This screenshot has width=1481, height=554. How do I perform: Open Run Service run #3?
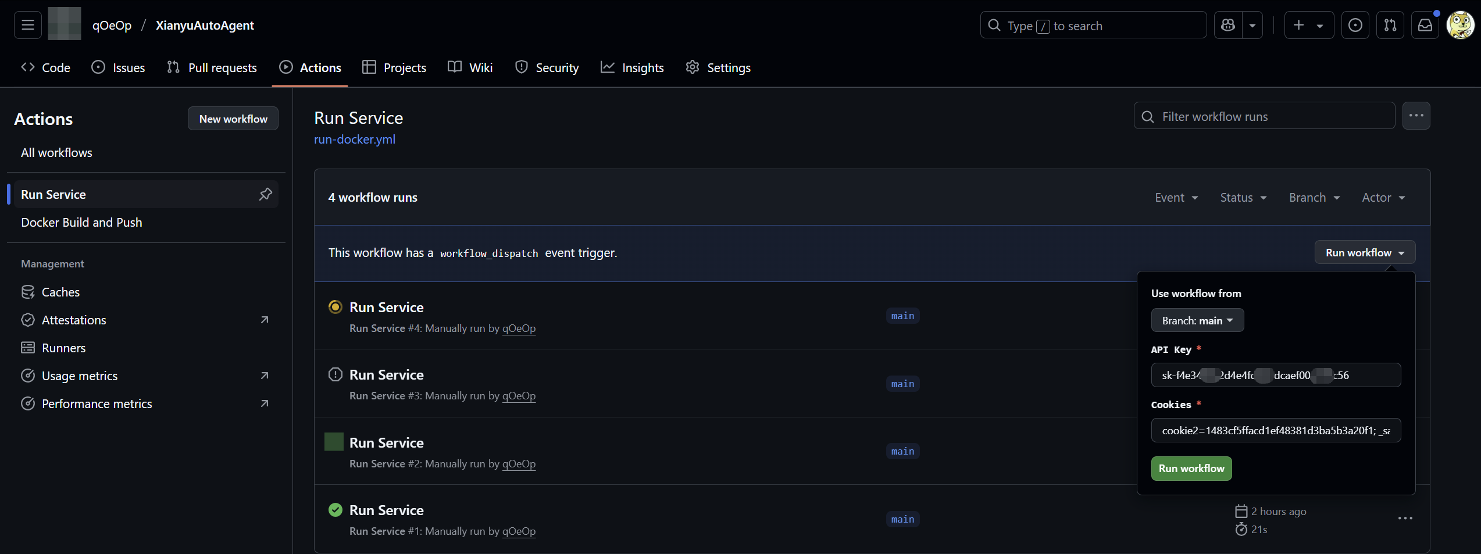[386, 374]
